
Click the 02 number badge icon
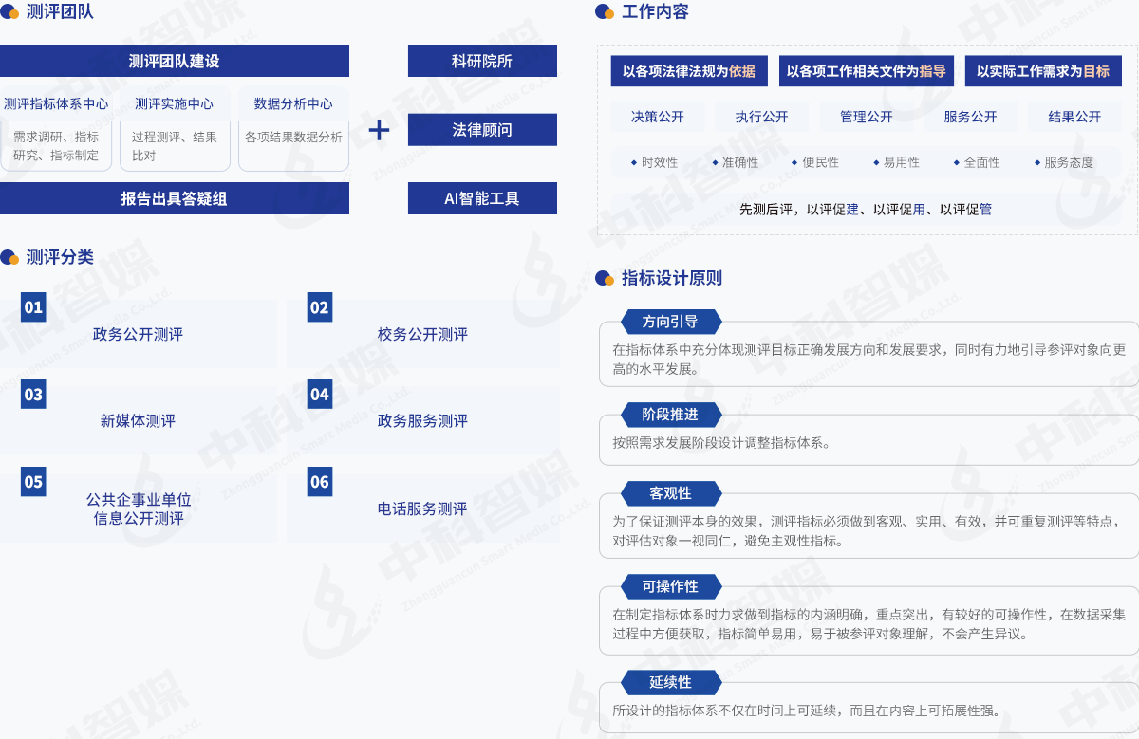(320, 307)
